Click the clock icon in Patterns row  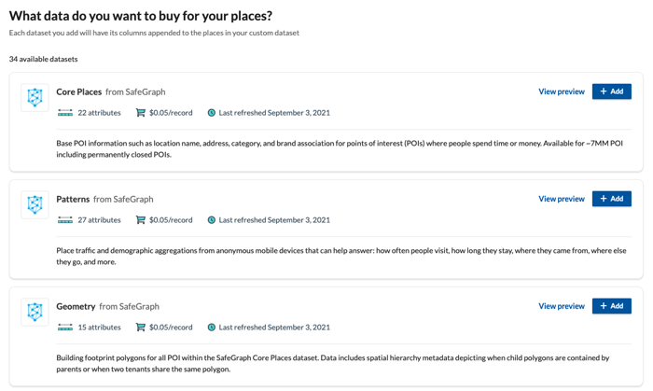tap(212, 220)
